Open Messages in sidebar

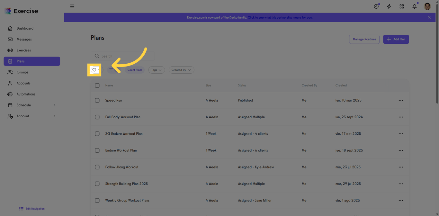pos(32,39)
